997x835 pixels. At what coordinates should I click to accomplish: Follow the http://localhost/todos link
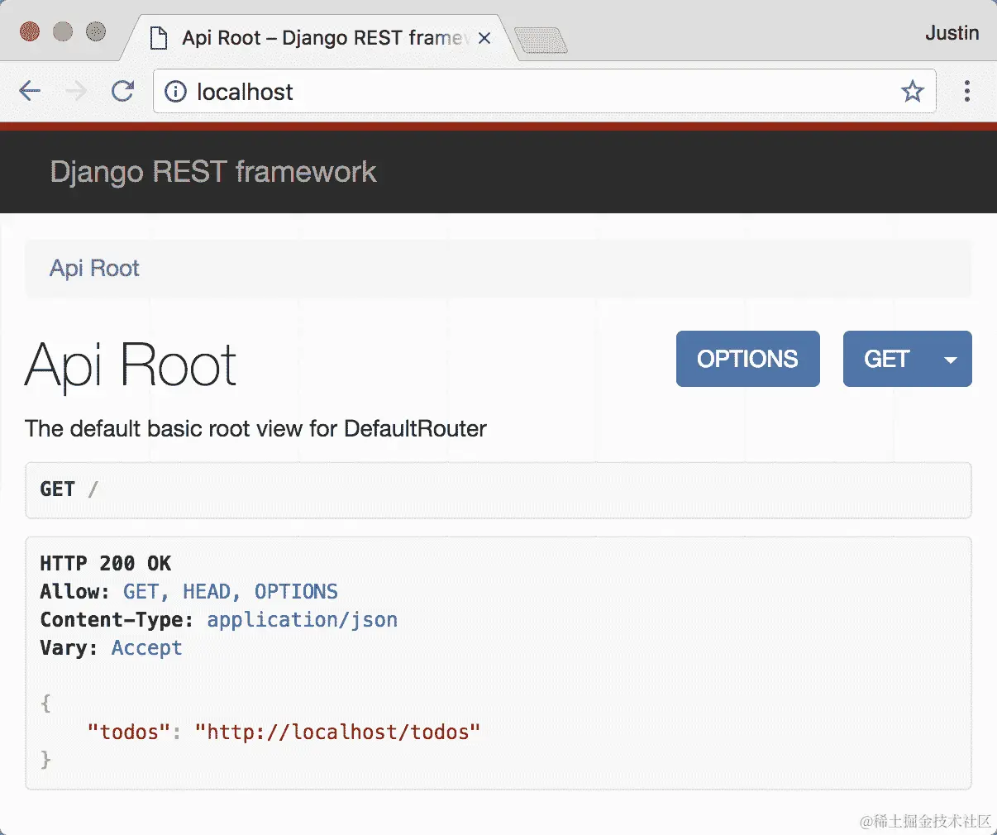tap(337, 732)
